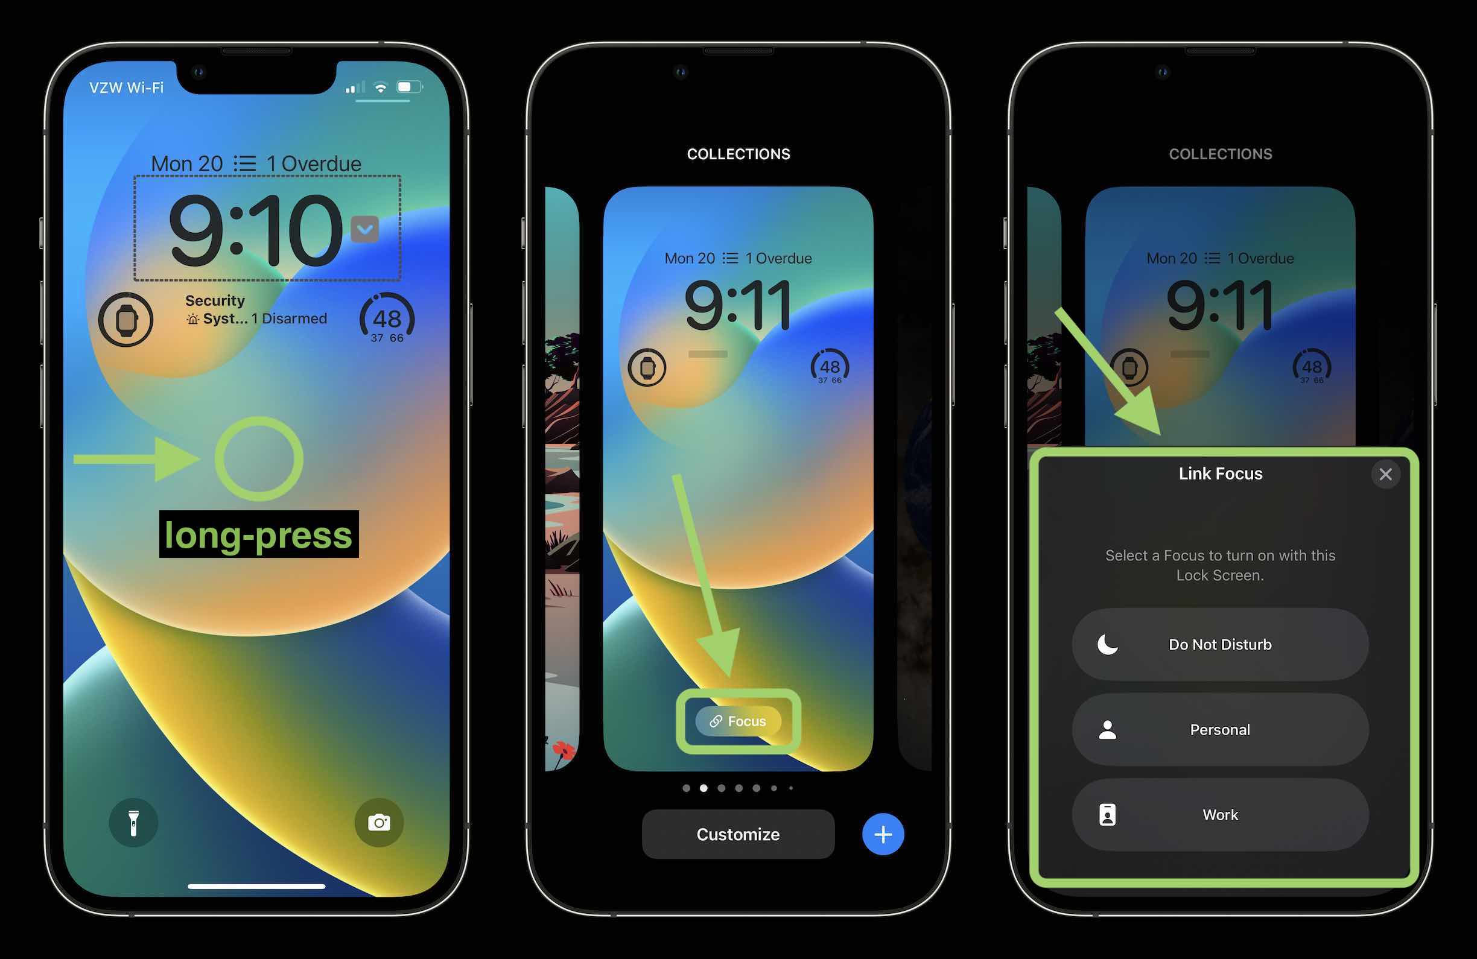Tap the Personal focus person icon
This screenshot has width=1477, height=959.
1107,729
